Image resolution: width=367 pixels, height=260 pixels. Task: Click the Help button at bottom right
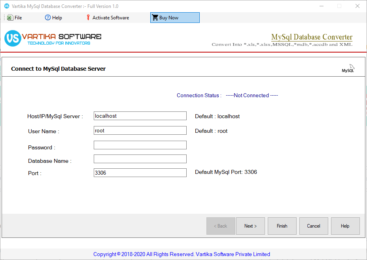click(x=345, y=226)
